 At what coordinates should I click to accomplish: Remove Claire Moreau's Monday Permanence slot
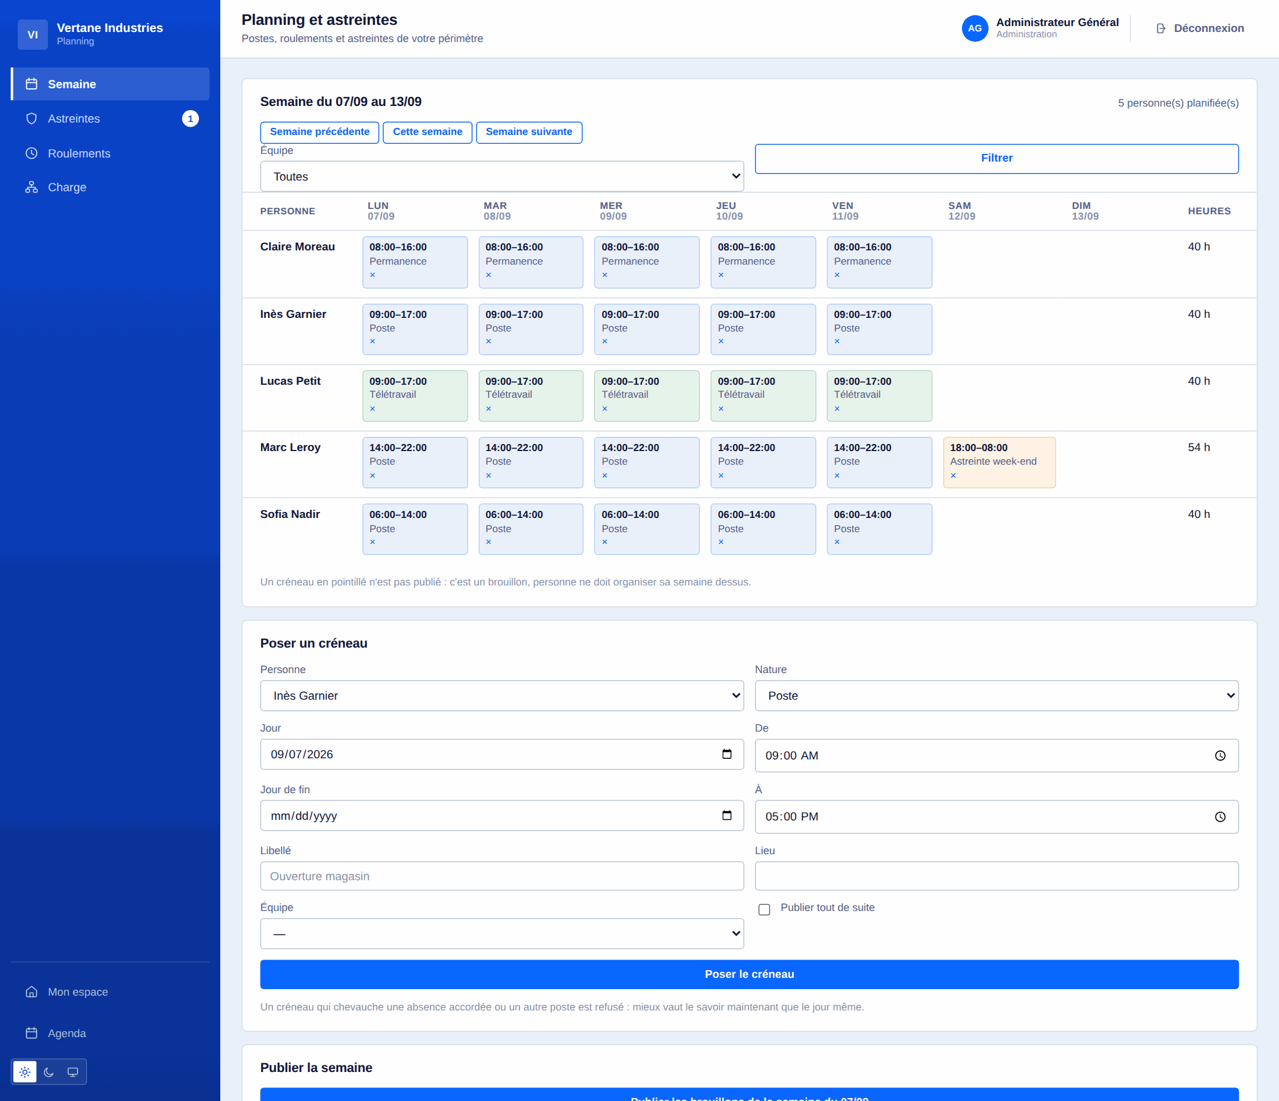pyautogui.click(x=372, y=275)
